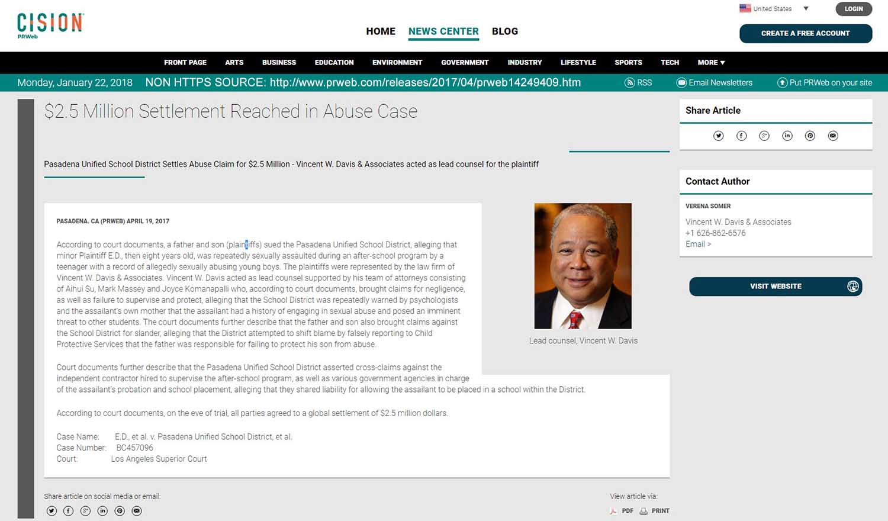Click the source URL prweb14249409.htm
The image size is (888, 521).
(425, 82)
